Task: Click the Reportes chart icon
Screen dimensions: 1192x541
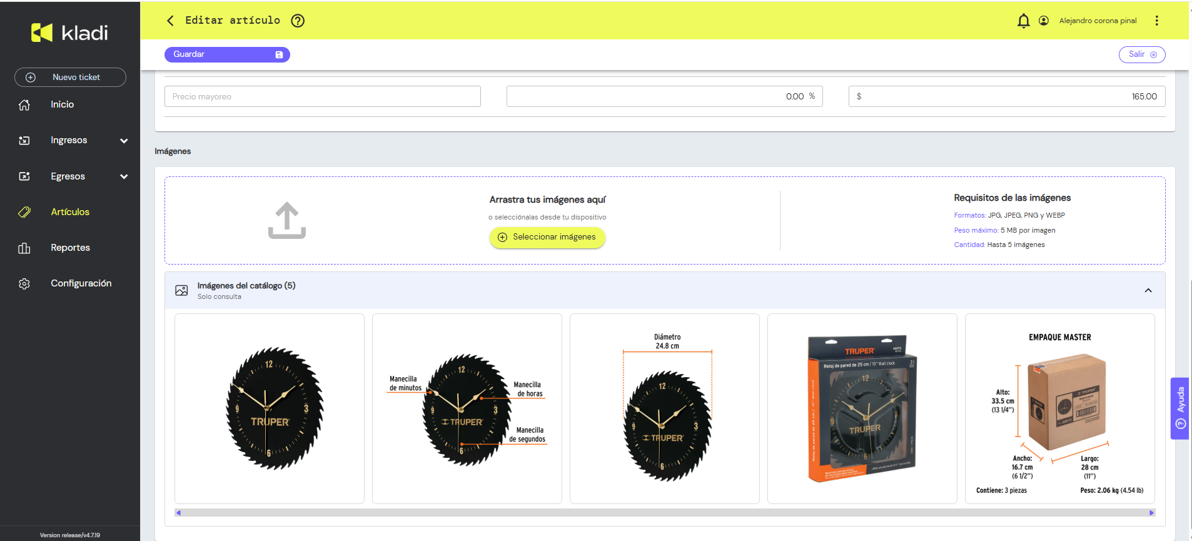Action: [24, 248]
